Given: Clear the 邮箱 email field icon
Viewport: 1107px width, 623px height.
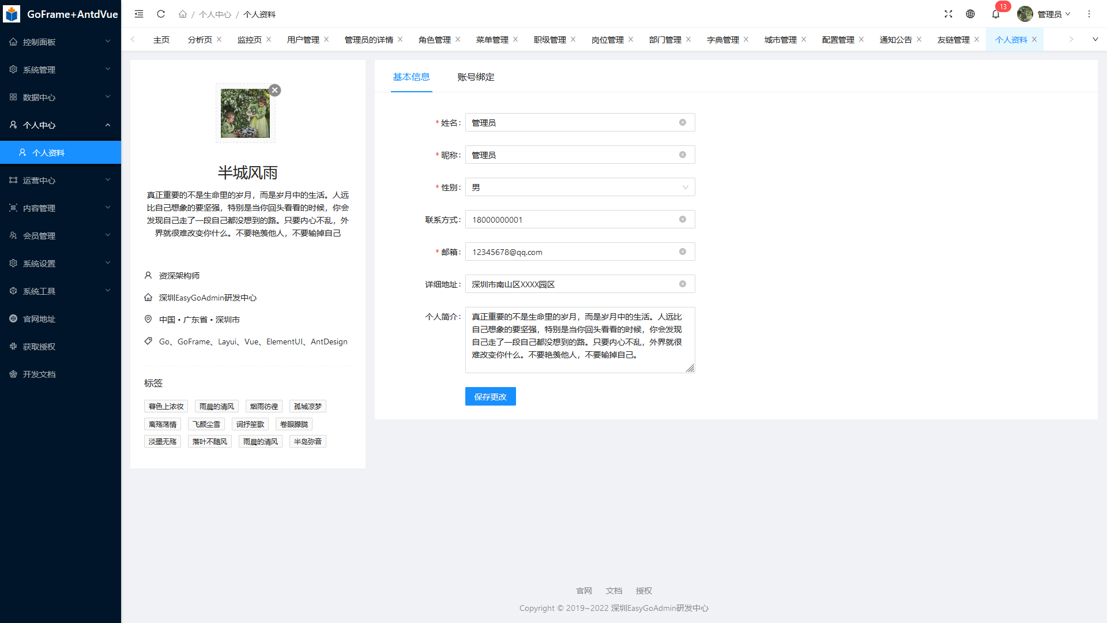Looking at the screenshot, I should pyautogui.click(x=683, y=252).
